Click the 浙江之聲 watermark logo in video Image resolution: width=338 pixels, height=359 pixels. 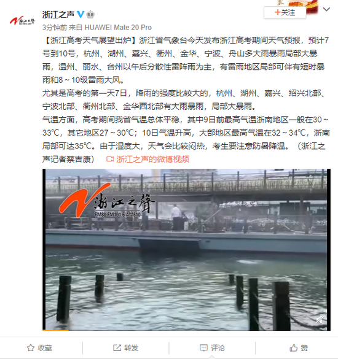click(107, 201)
